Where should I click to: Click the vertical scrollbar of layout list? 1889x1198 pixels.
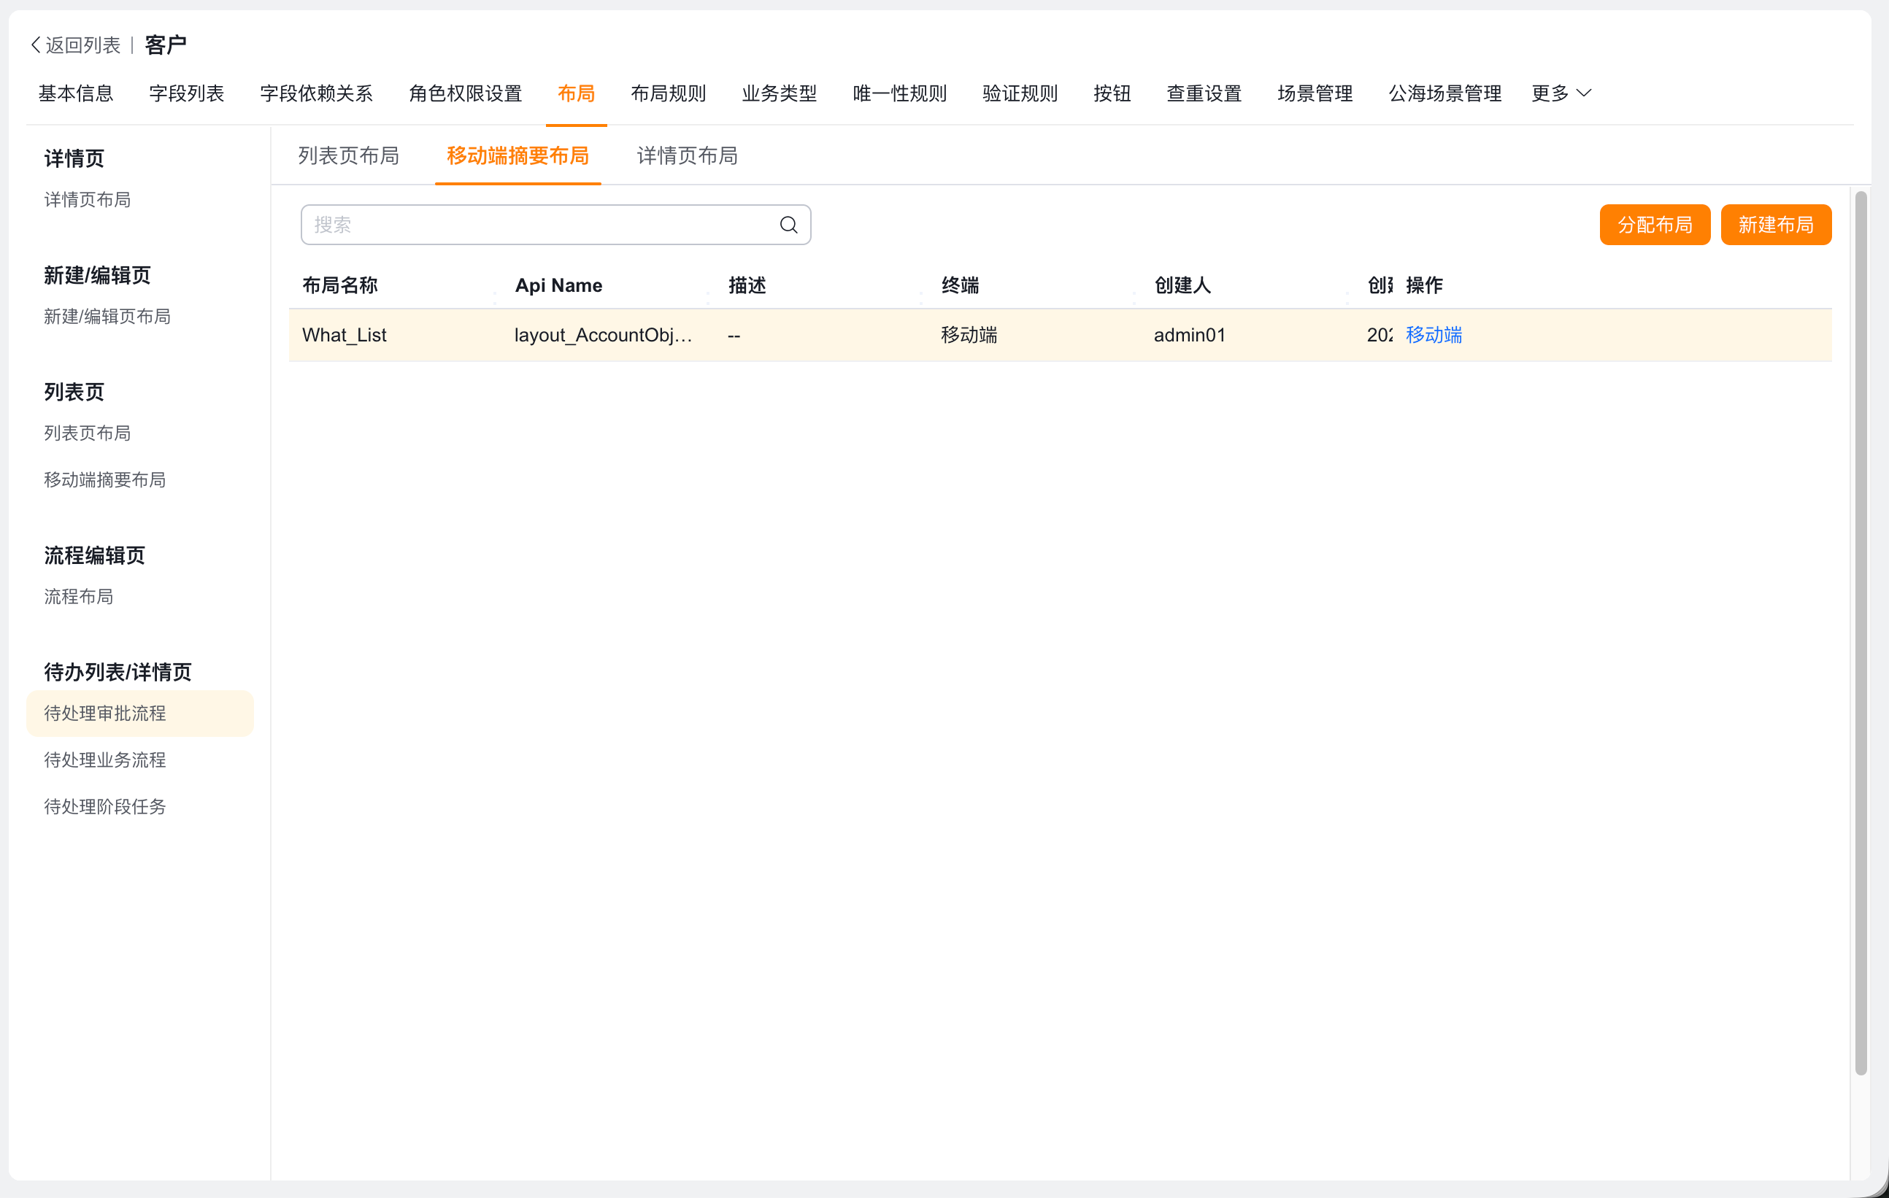tap(1861, 633)
